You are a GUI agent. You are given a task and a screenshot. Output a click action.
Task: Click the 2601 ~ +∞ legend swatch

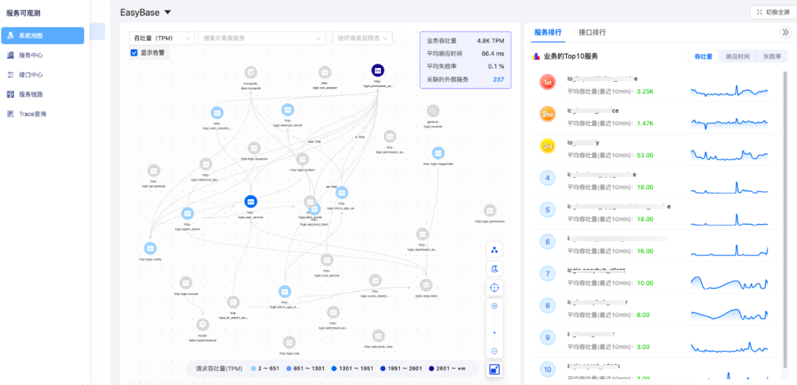[x=432, y=369]
